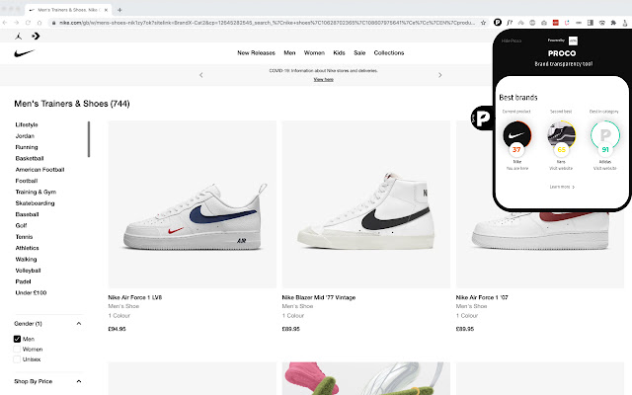Click the f? font extension icon
The image size is (632, 395).
click(510, 23)
